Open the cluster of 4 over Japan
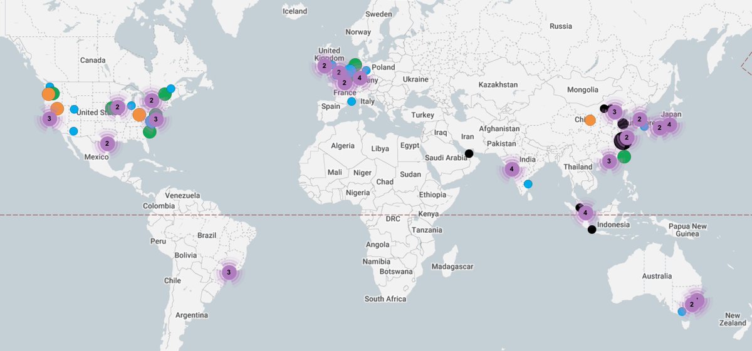 click(x=669, y=125)
